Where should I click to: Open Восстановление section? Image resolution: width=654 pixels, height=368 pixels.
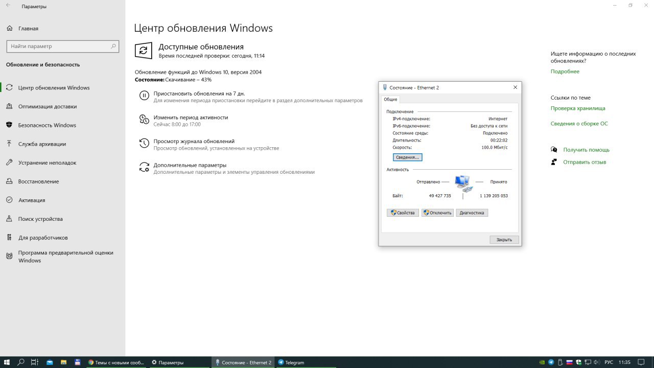pos(38,181)
